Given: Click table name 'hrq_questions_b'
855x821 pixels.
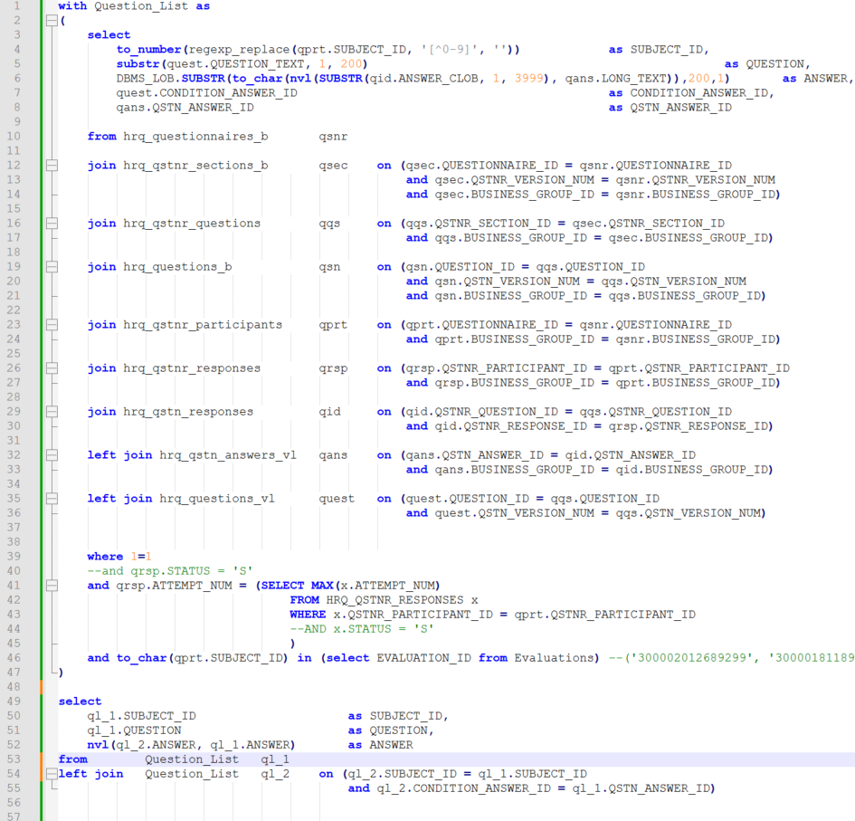Looking at the screenshot, I should (x=177, y=267).
